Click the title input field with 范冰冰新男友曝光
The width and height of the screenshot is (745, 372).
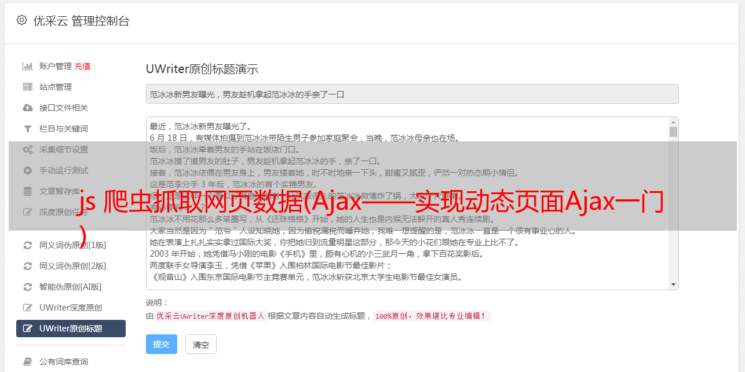(x=412, y=94)
